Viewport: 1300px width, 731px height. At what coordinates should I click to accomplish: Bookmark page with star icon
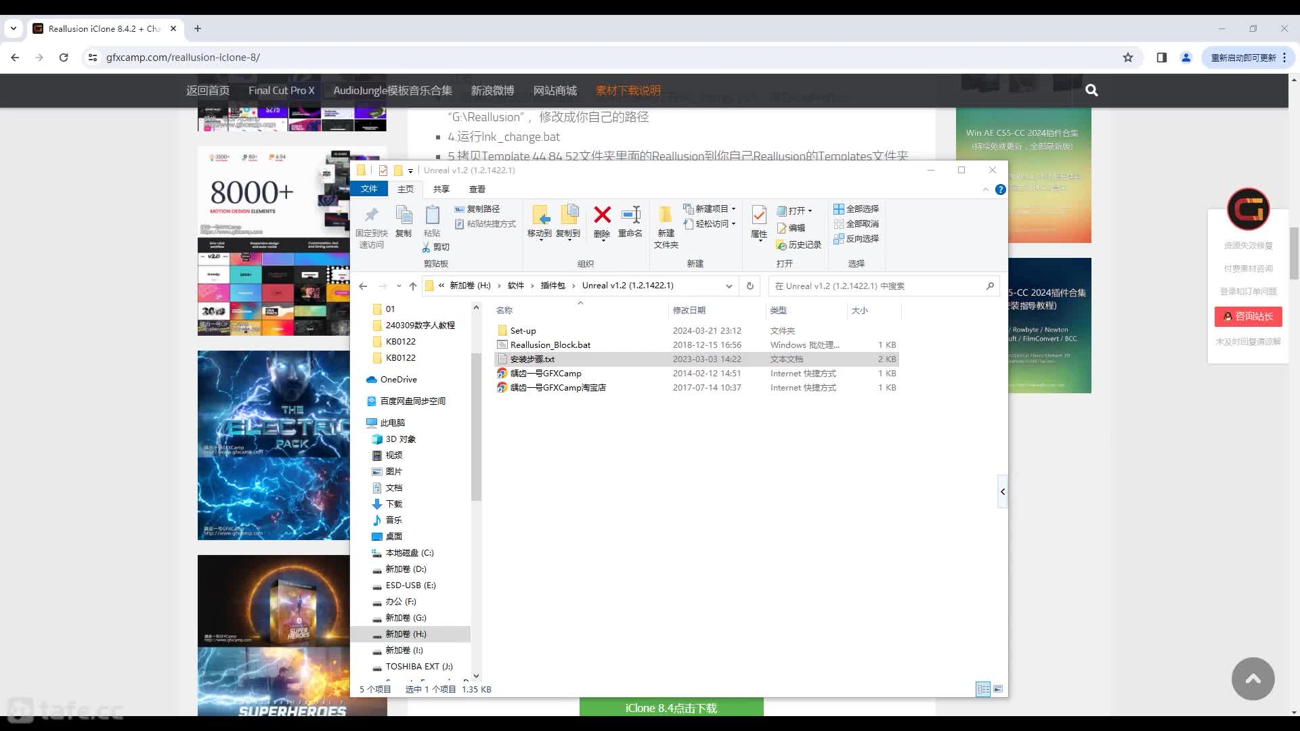tap(1128, 58)
